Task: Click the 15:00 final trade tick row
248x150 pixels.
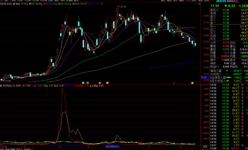Action: tap(229, 148)
